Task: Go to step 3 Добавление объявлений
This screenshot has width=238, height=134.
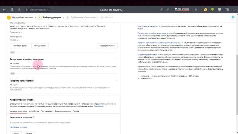Action: tap(81, 17)
